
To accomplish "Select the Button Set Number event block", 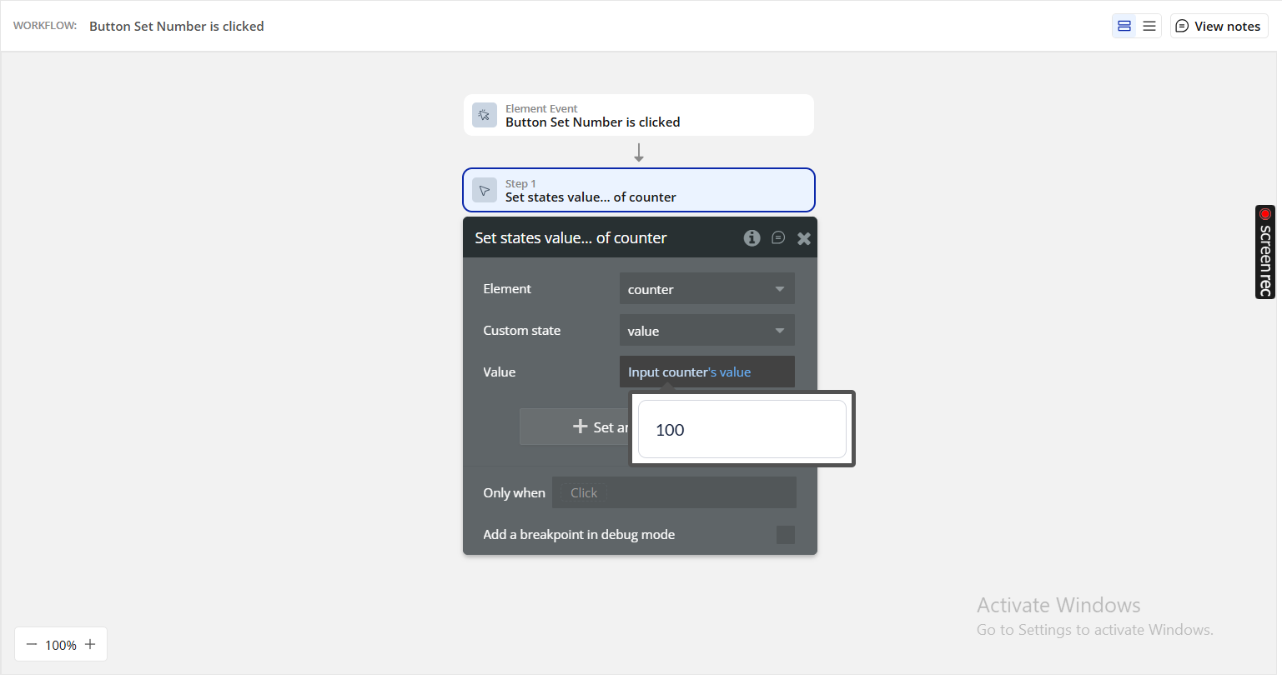I will pyautogui.click(x=638, y=115).
